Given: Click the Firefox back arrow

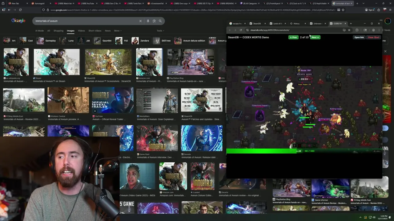Looking at the screenshot, I should [x=9, y=10].
